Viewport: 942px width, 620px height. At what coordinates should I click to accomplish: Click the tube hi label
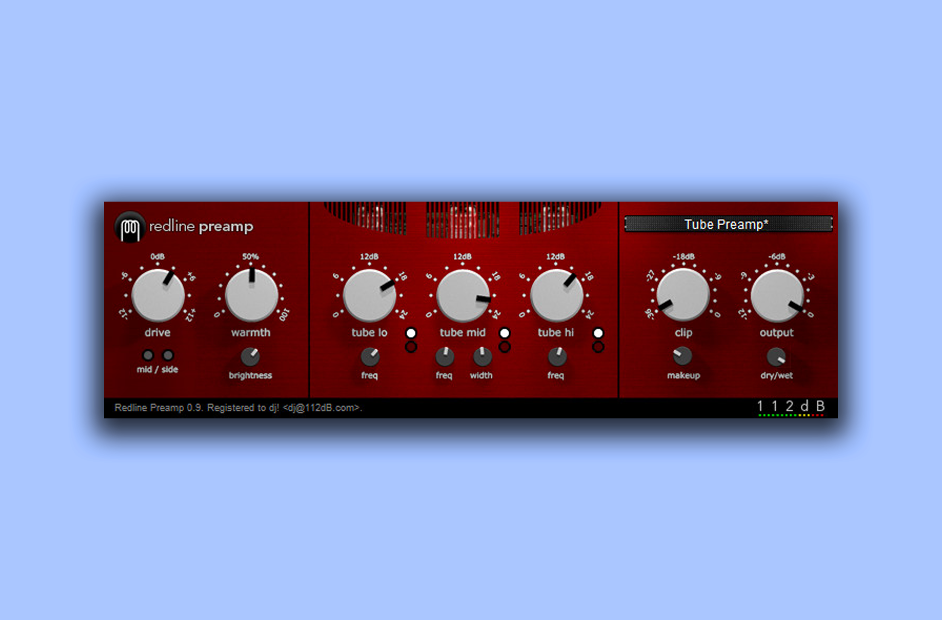click(556, 333)
